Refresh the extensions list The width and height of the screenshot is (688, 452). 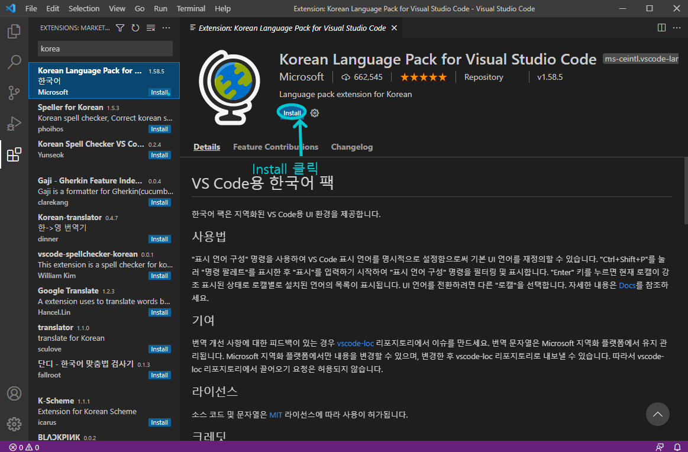pos(135,28)
